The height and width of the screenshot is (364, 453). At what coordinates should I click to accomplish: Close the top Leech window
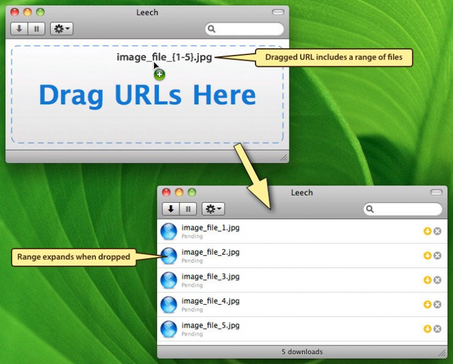coord(14,12)
